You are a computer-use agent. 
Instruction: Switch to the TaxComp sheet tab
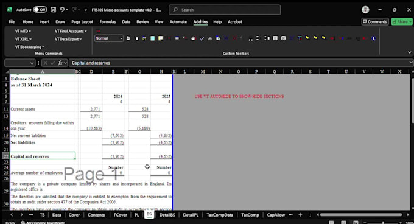click(250, 215)
